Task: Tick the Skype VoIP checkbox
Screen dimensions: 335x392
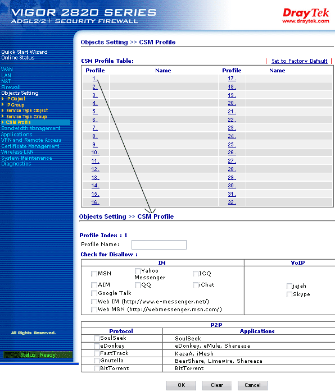Action: pos(289,294)
